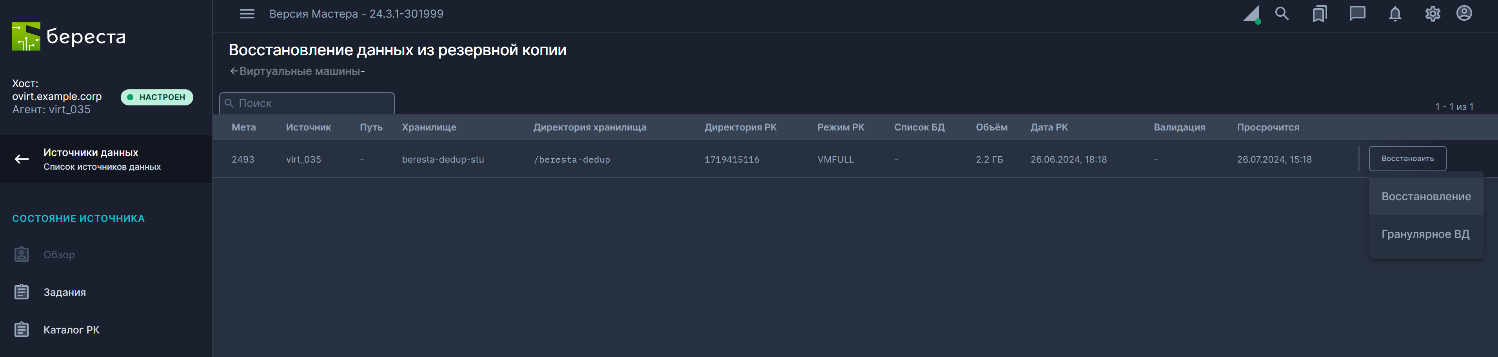The image size is (1498, 357).
Task: Expand the Восстановить dropdown button
Action: click(x=1407, y=159)
